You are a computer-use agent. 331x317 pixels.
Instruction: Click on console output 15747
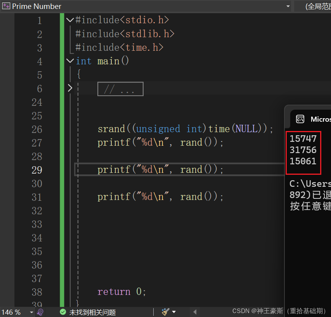tap(303, 139)
